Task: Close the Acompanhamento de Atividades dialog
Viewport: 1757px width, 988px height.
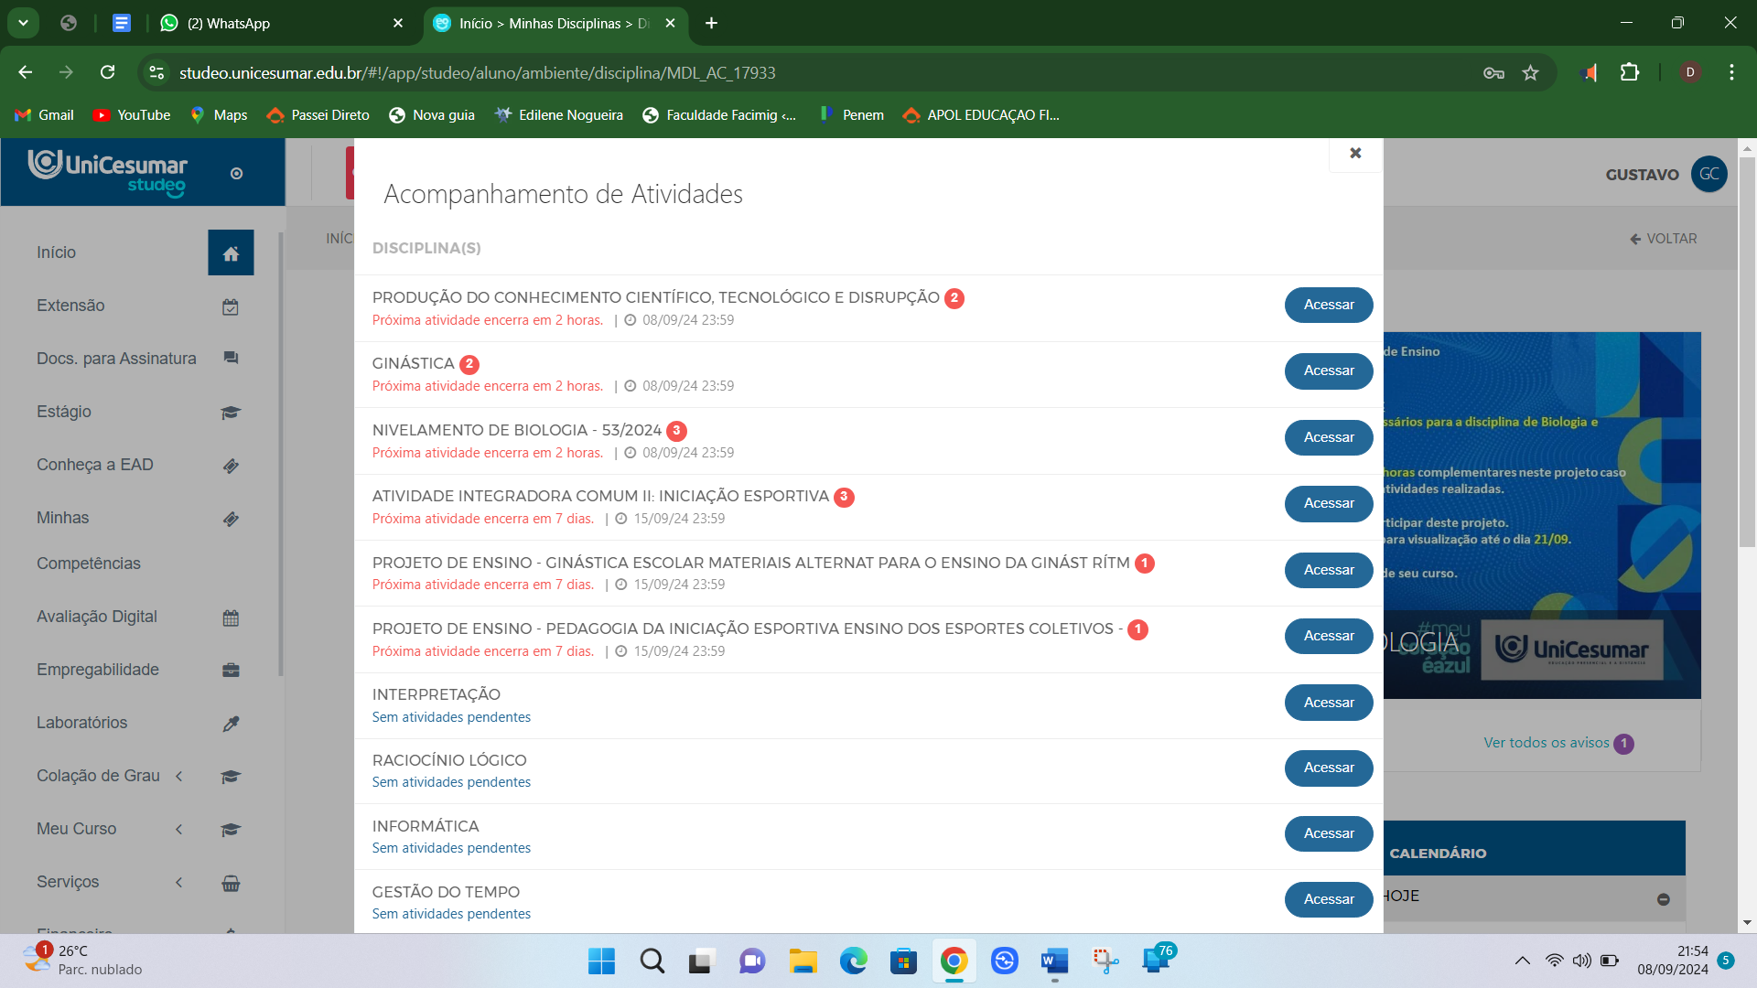Action: click(x=1355, y=154)
